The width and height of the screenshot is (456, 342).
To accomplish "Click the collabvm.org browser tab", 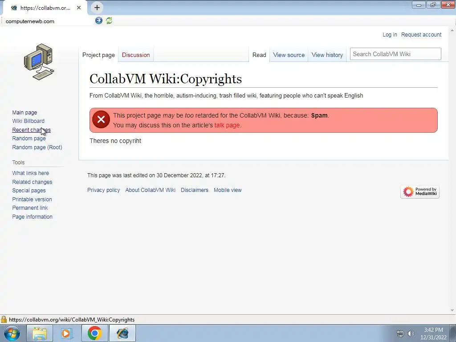I will pos(45,8).
